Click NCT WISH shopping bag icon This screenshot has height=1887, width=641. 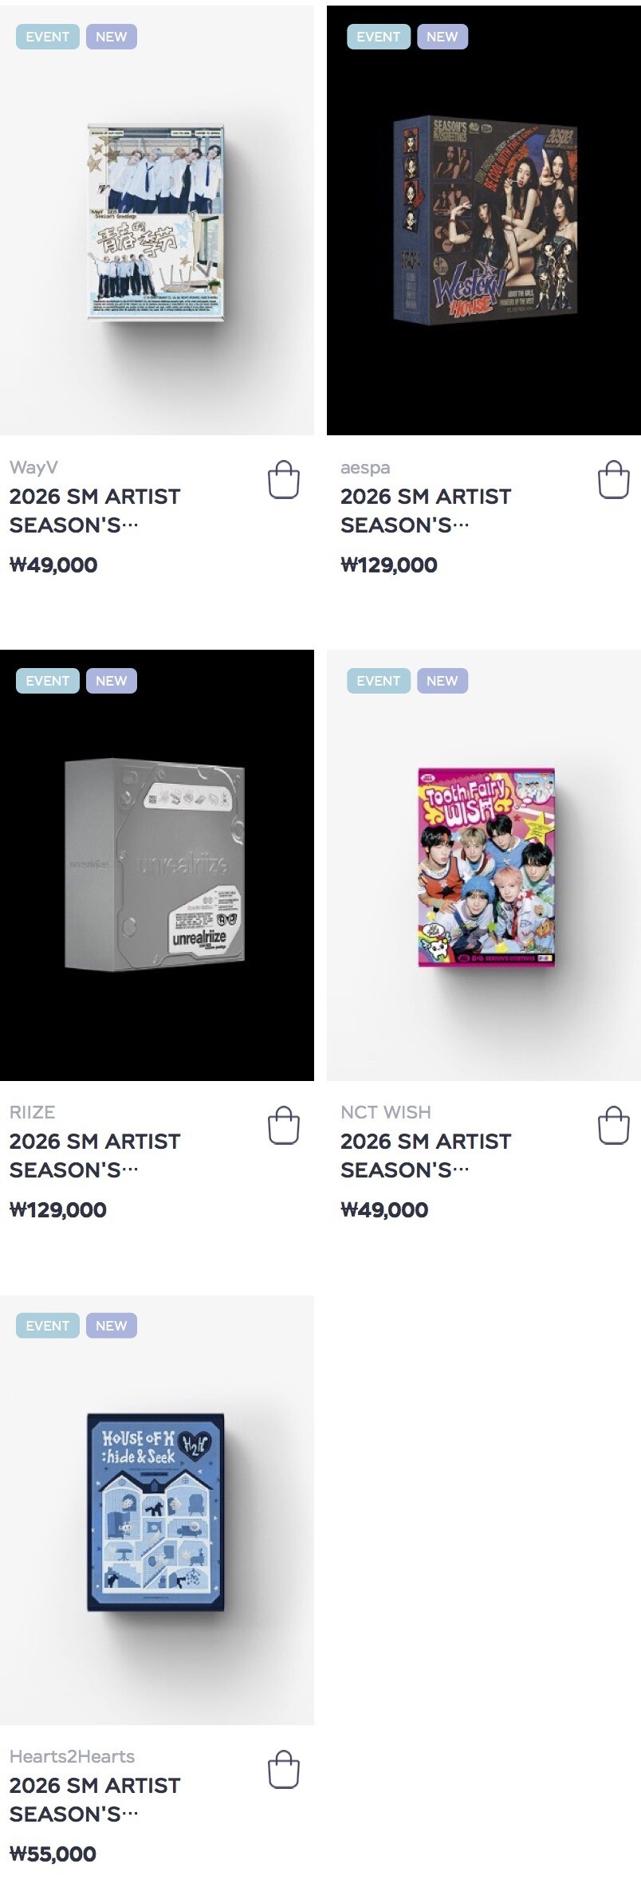click(x=614, y=1125)
